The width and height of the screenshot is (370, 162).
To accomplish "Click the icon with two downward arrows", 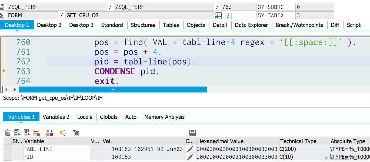I will click(x=50, y=133).
